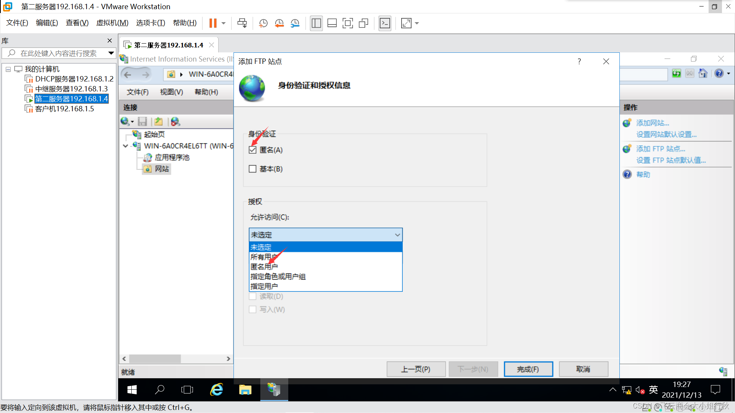This screenshot has height=413, width=735.
Task: Toggle the library sidebar view icon
Action: 316,23
